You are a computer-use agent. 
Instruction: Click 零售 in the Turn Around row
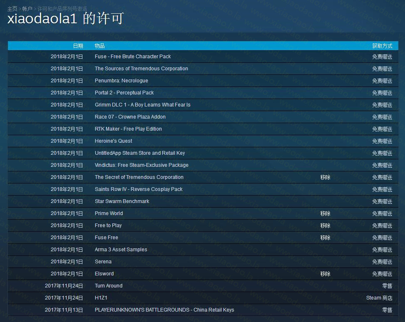click(x=387, y=286)
